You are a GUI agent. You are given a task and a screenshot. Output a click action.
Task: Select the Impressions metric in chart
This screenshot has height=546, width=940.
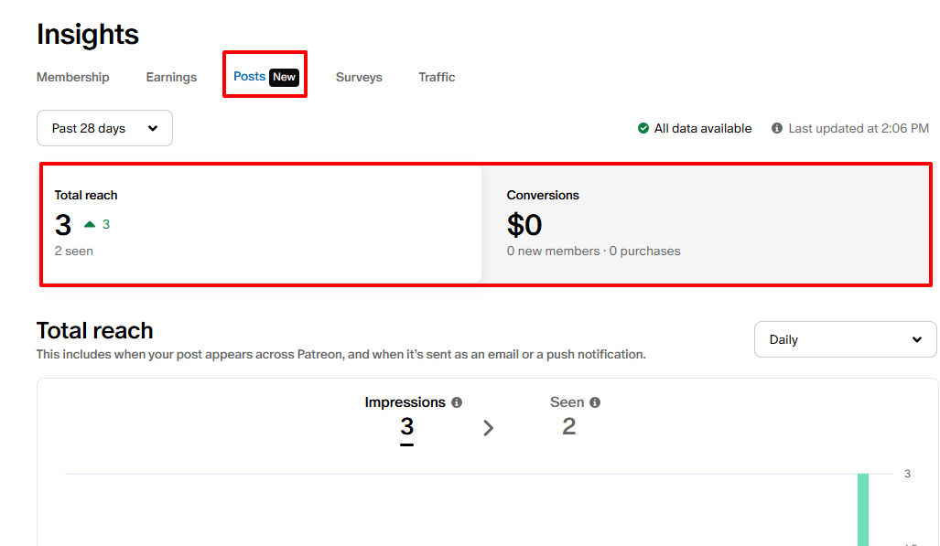[x=407, y=421]
